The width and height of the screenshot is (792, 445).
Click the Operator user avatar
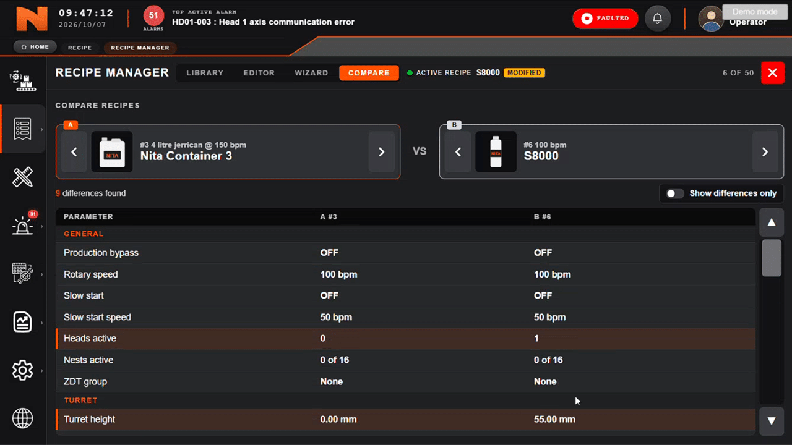[711, 19]
